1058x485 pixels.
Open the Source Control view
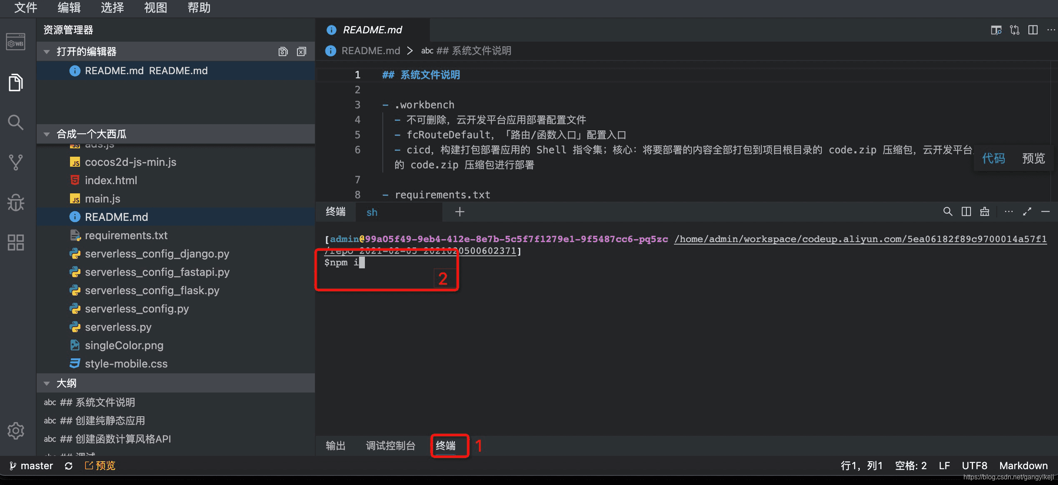pyautogui.click(x=15, y=162)
